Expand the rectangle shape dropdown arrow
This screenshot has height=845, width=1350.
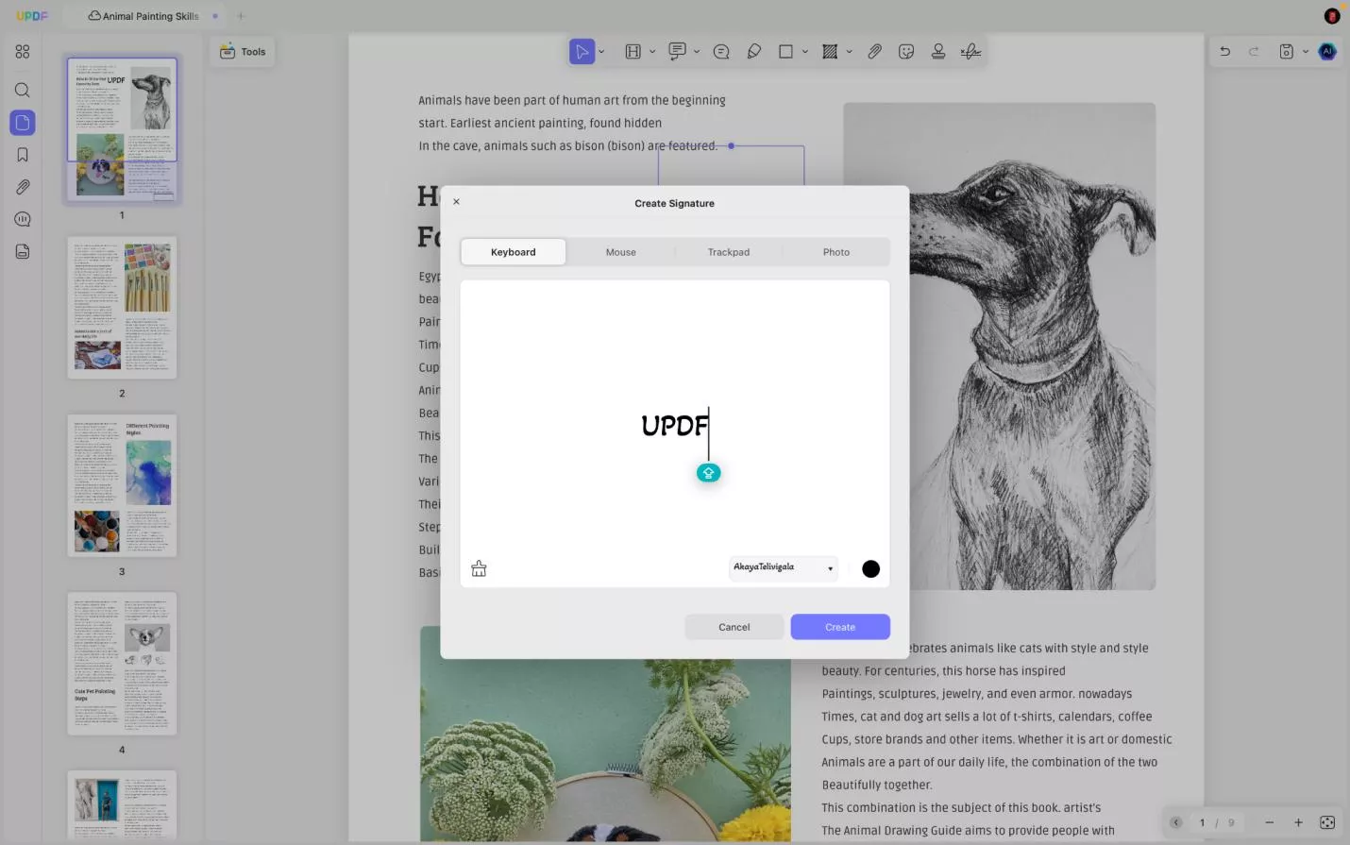pyautogui.click(x=805, y=52)
